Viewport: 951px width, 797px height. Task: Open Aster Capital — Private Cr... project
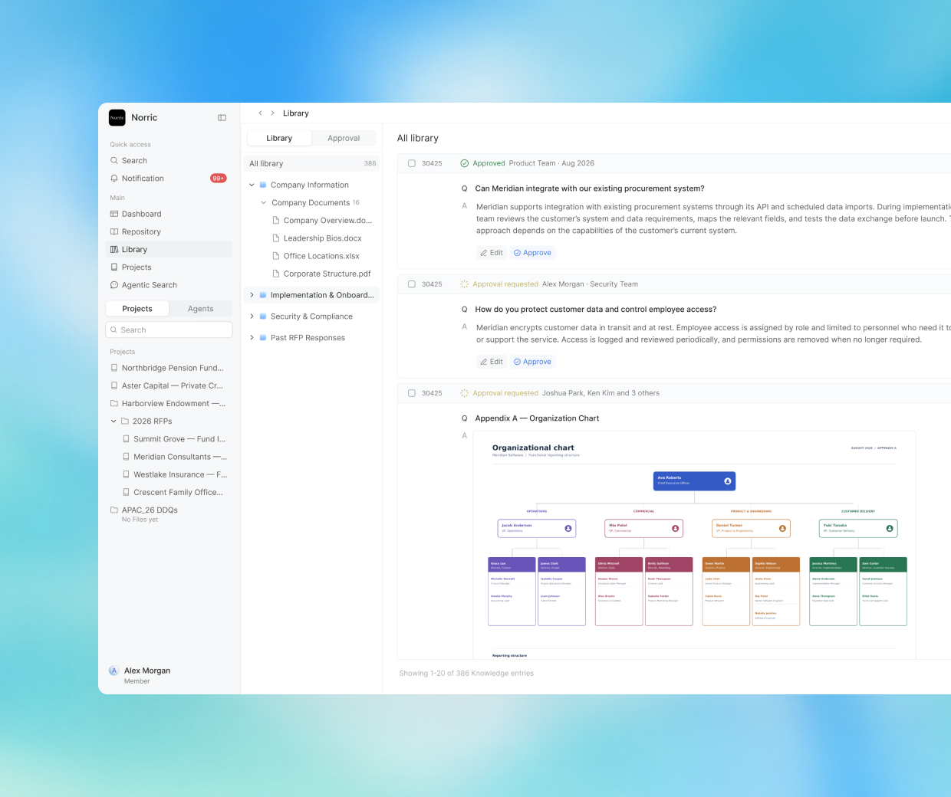point(169,386)
